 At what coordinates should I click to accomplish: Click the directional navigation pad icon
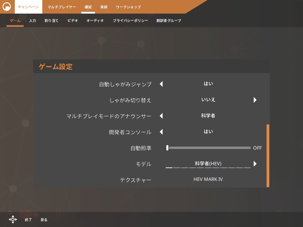13,220
